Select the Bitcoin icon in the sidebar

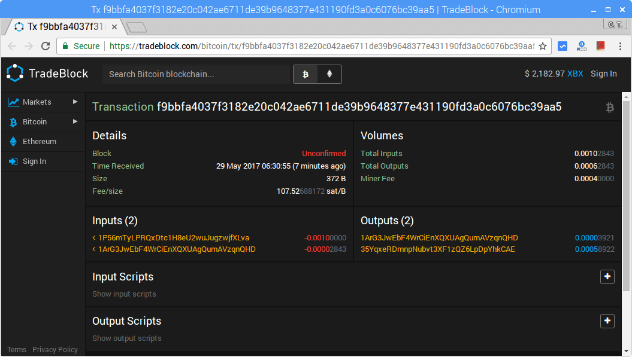[14, 121]
